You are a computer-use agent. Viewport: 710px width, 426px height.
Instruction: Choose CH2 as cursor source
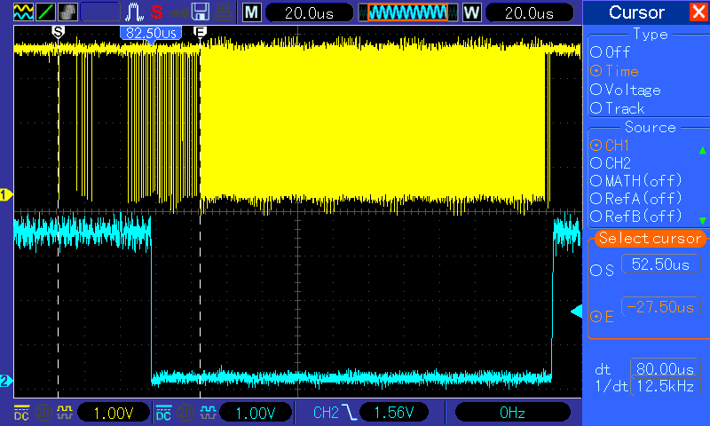pyautogui.click(x=611, y=163)
